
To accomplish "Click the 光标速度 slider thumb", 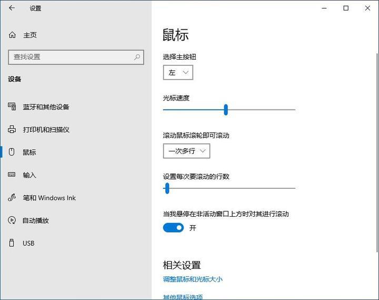I will 226,109.
